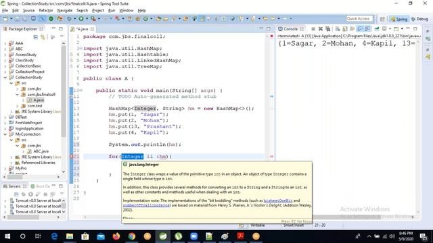Click the Package Explorer vertical scrollbar
Image resolution: width=433 pixels, height=243 pixels.
coord(63,91)
